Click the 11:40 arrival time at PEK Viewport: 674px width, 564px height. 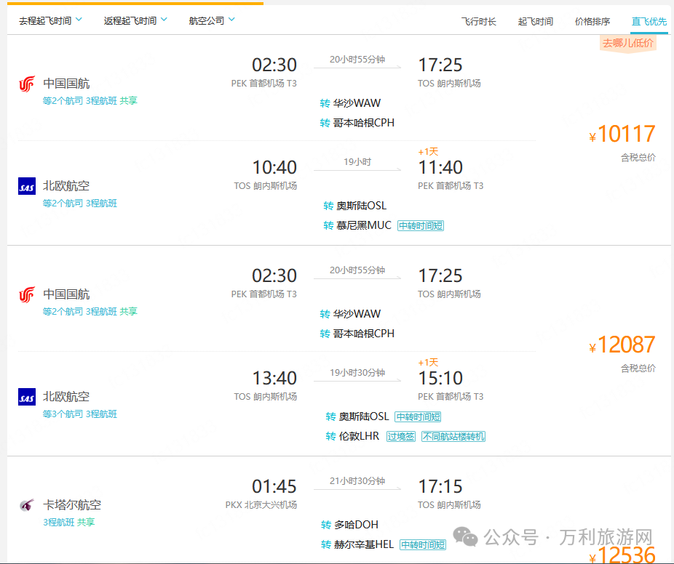point(440,167)
